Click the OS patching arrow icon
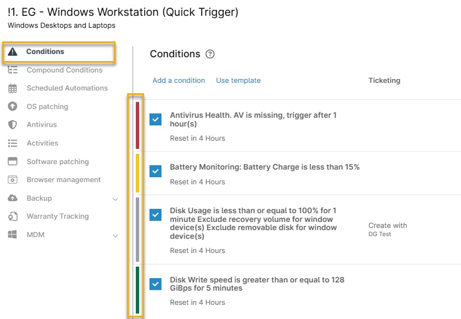The image size is (461, 319). tap(13, 106)
